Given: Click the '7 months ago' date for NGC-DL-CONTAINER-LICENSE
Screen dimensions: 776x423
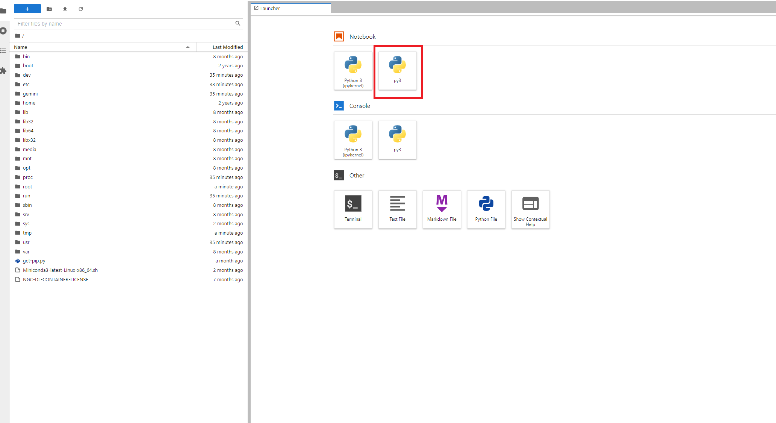Looking at the screenshot, I should pos(228,279).
